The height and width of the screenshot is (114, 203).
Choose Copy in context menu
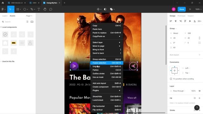(x=107, y=26)
